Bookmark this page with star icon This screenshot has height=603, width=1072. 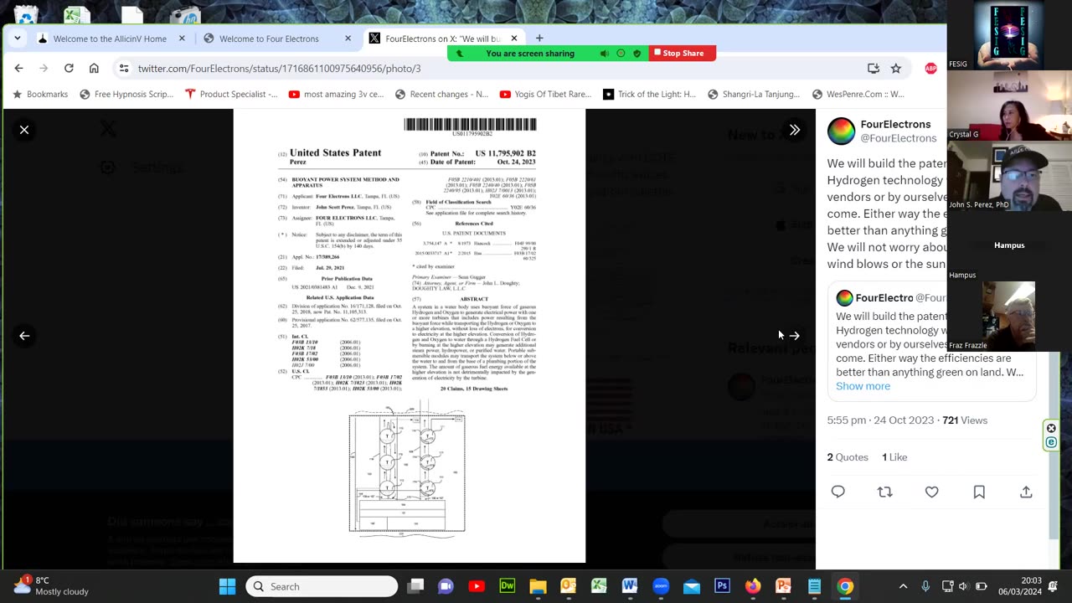pyautogui.click(x=895, y=69)
